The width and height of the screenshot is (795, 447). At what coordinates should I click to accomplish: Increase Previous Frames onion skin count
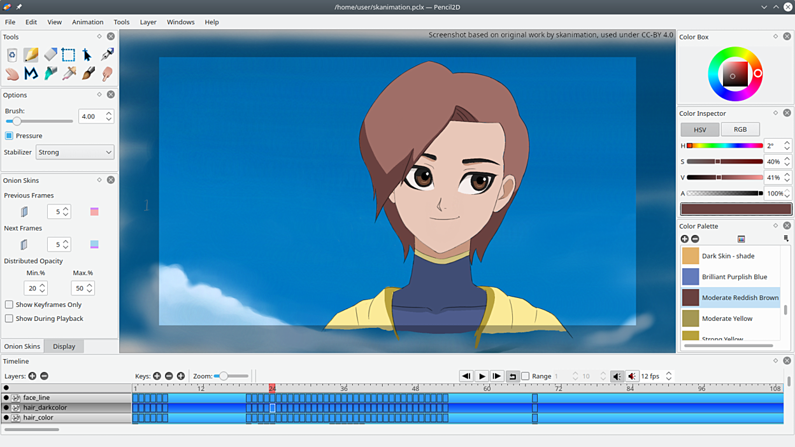click(66, 208)
